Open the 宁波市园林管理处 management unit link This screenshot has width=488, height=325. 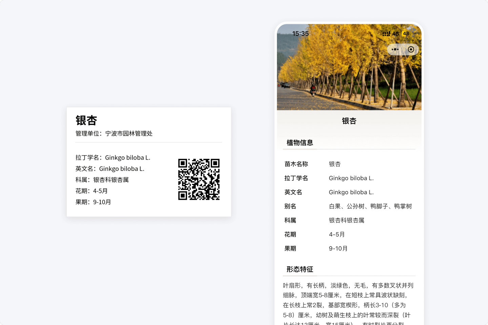click(129, 133)
